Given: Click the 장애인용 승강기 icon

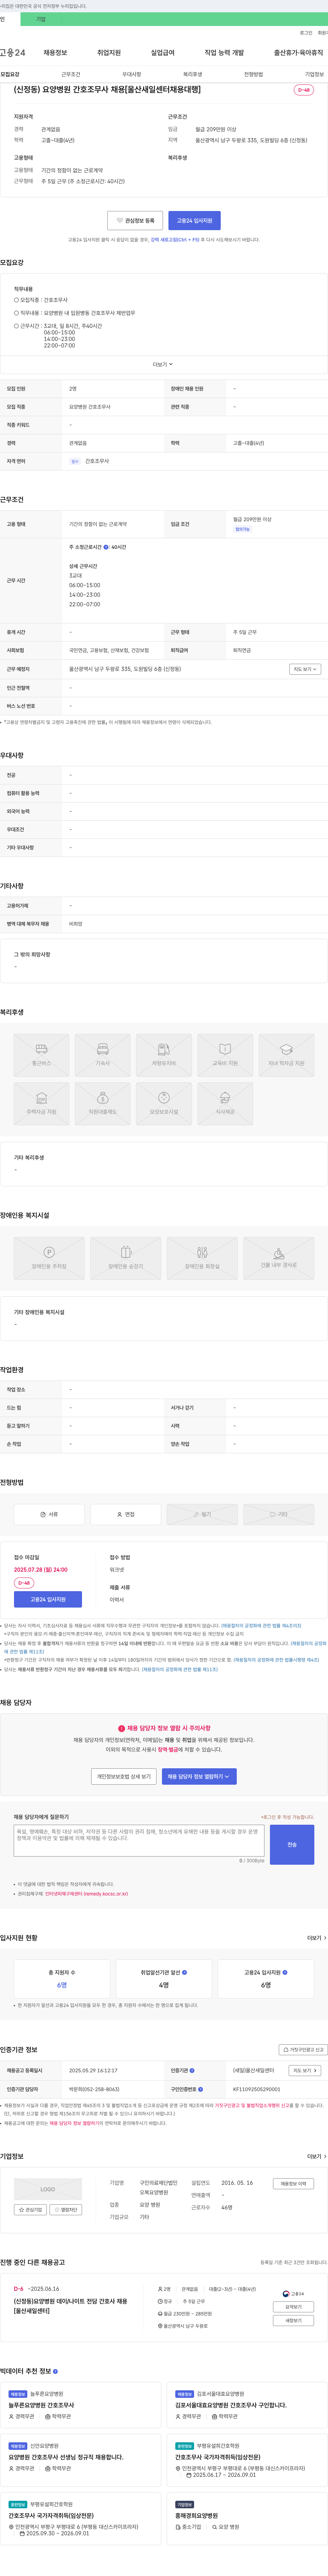Looking at the screenshot, I should coord(126,1258).
